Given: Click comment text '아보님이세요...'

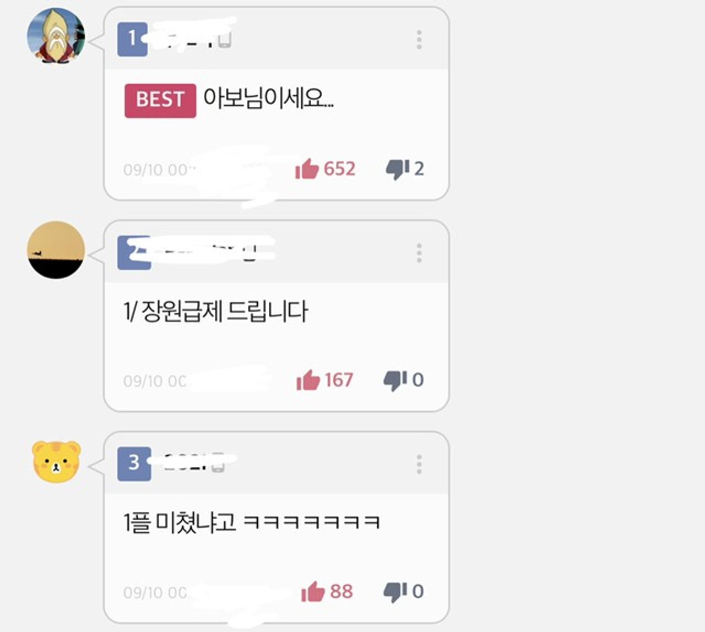Looking at the screenshot, I should tap(269, 99).
